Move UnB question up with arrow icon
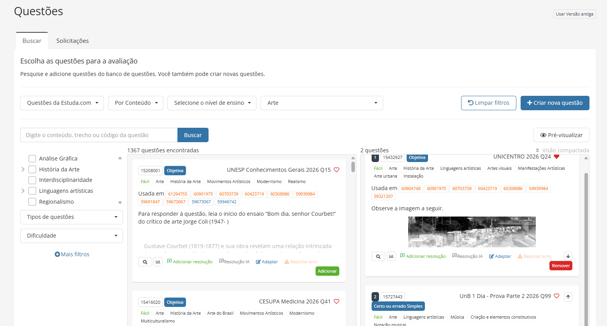 click(568, 297)
